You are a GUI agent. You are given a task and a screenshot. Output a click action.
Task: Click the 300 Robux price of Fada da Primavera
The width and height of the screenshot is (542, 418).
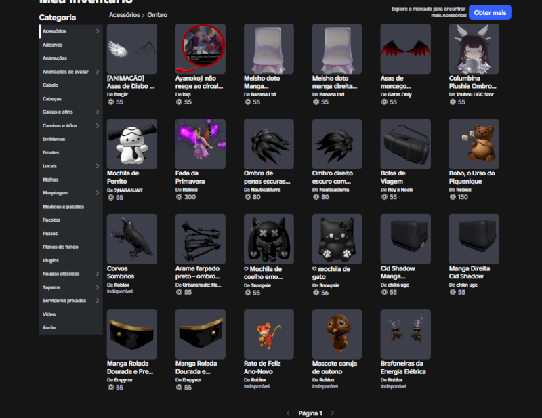(190, 197)
